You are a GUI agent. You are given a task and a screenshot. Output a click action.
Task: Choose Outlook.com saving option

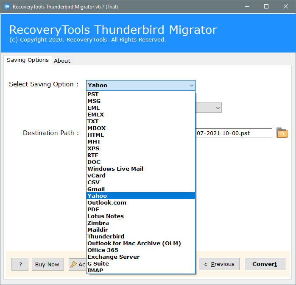[141, 202]
